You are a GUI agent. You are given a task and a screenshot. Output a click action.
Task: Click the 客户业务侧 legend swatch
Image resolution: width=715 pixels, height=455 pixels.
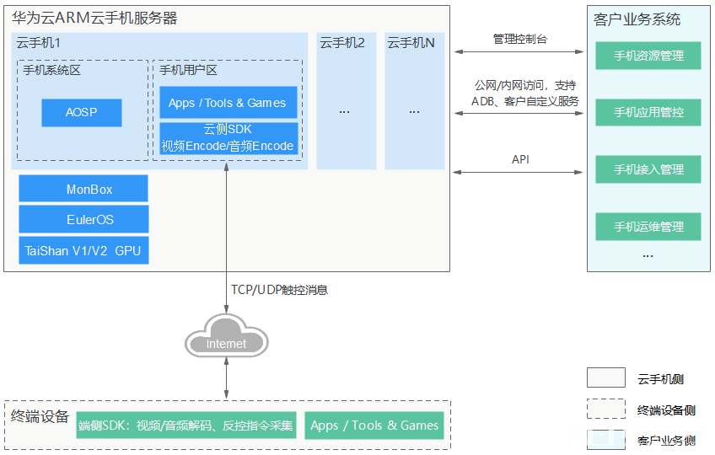click(x=605, y=439)
